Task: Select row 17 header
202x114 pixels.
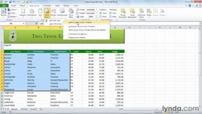Action: [2, 93]
